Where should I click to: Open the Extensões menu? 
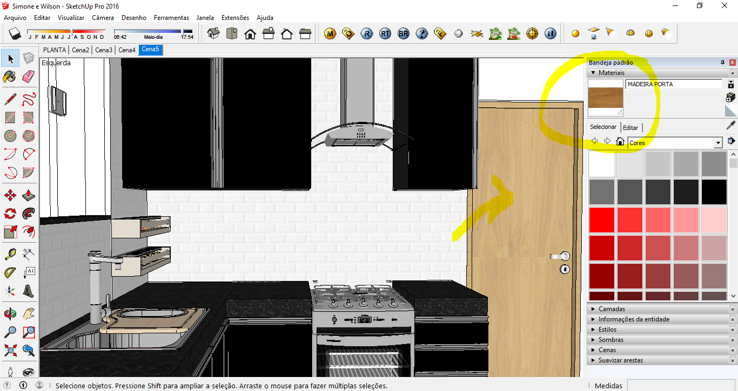pyautogui.click(x=235, y=18)
